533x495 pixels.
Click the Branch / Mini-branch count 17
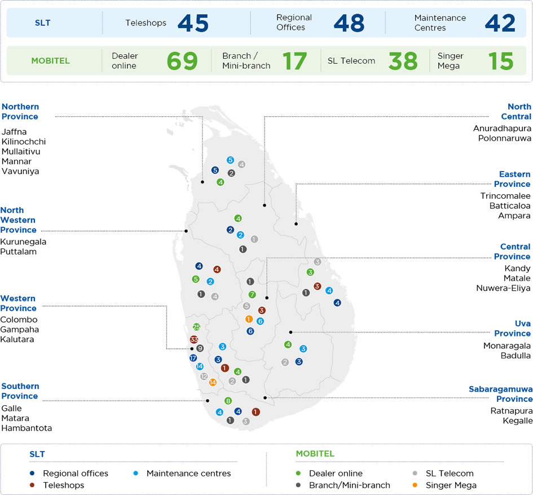click(x=294, y=61)
